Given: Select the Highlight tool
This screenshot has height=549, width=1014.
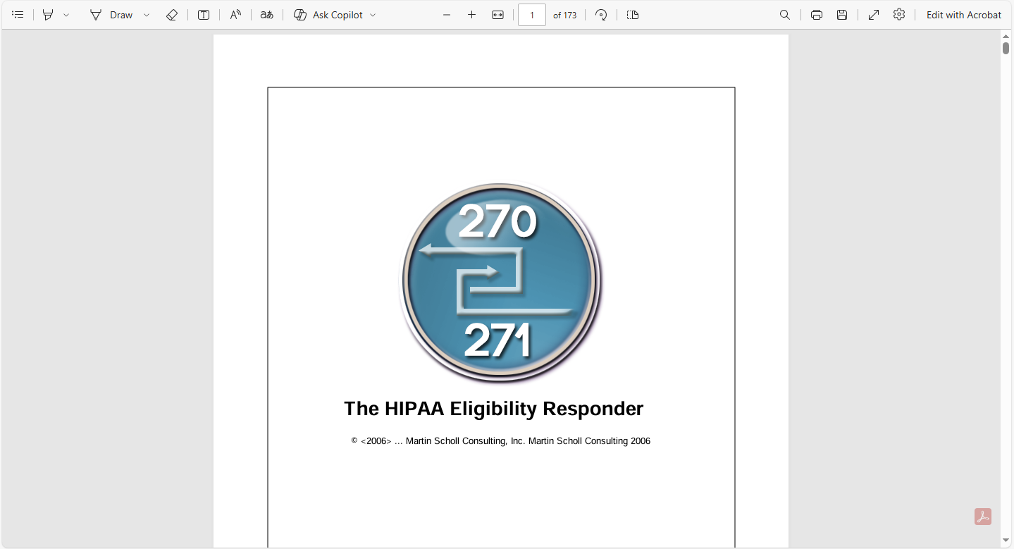Looking at the screenshot, I should point(48,15).
